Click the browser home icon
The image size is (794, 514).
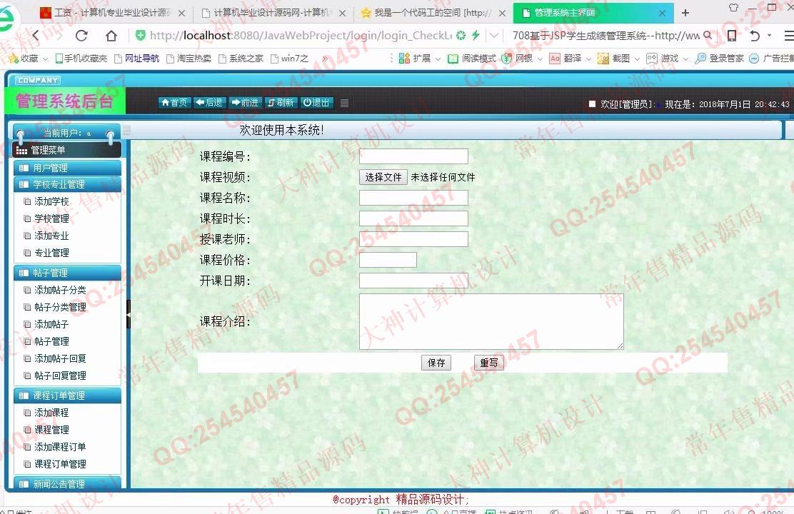click(x=111, y=36)
